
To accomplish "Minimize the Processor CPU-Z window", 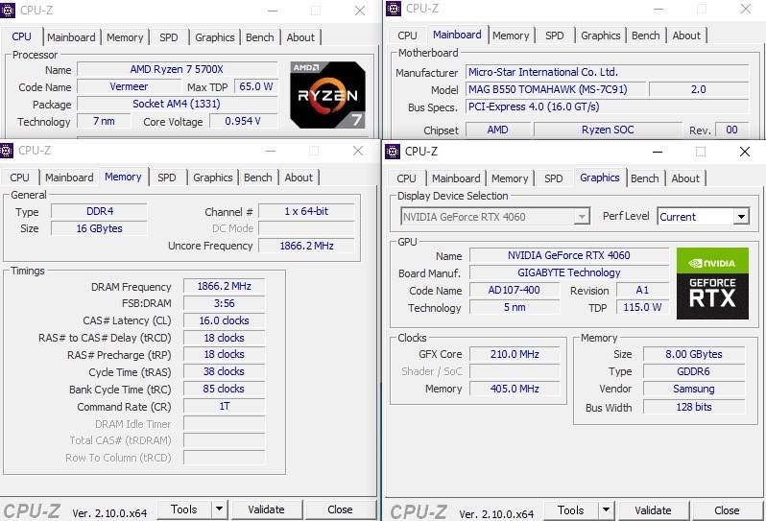I will [273, 11].
